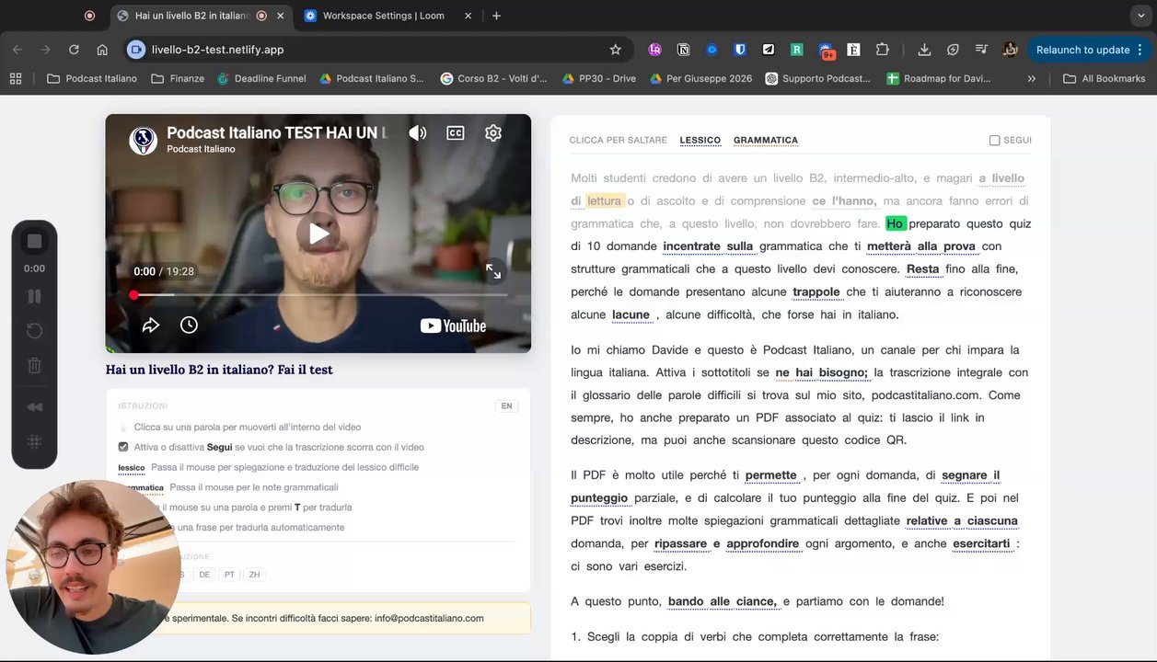
Task: Stop the Loom recording
Action: click(x=34, y=241)
